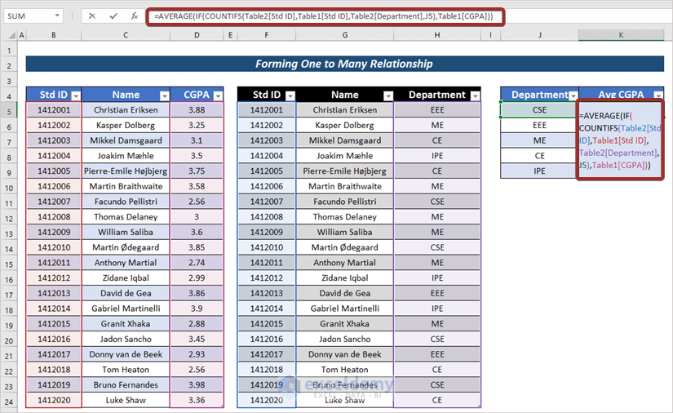Open Insert Function via fx icon

coord(135,16)
